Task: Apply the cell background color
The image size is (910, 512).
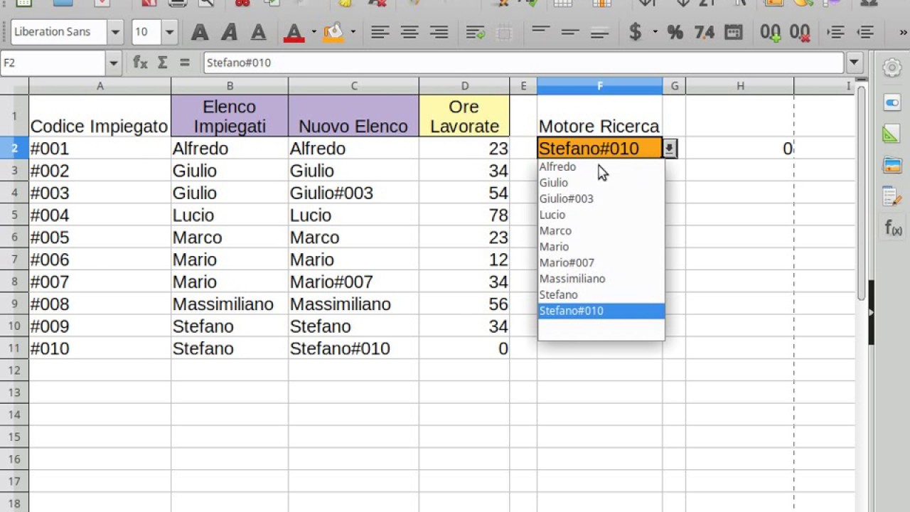Action: [333, 32]
